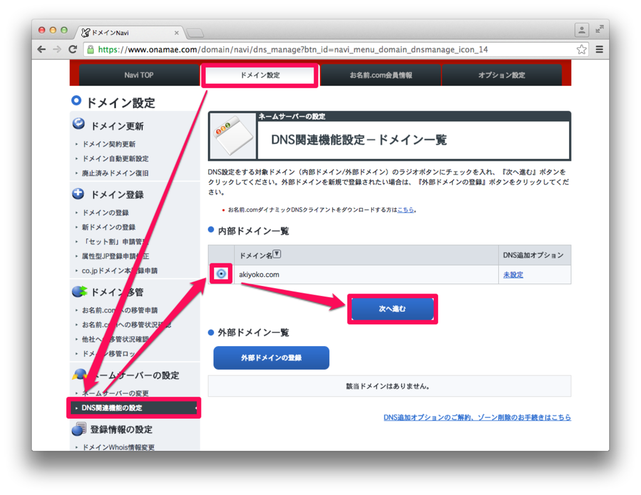Click the 登録情報の設定 sidebar heading
This screenshot has width=641, height=495.
[121, 429]
